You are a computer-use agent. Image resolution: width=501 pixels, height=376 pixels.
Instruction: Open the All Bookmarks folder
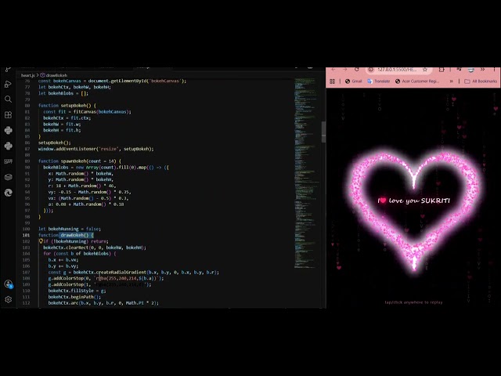click(x=481, y=81)
